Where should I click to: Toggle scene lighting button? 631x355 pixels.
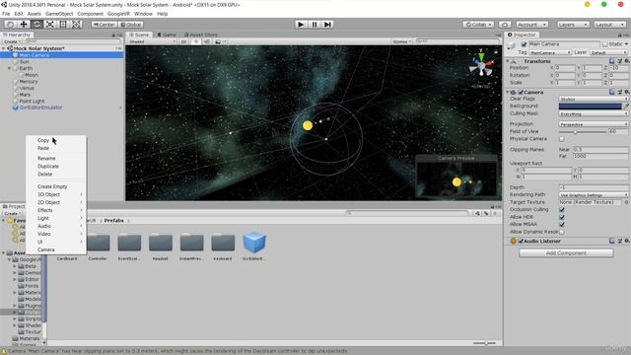(196, 41)
